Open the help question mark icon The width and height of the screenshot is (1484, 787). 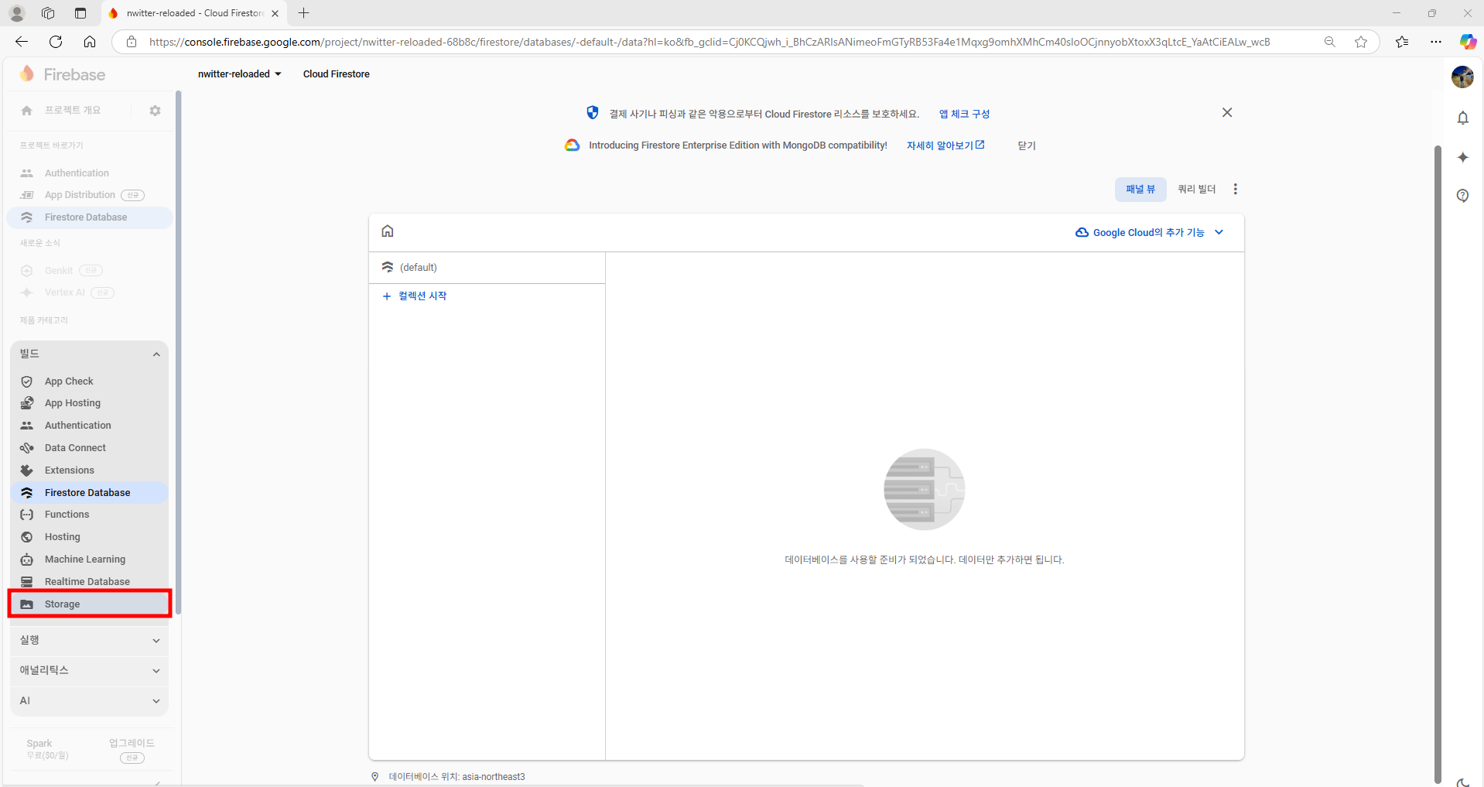(x=1462, y=196)
